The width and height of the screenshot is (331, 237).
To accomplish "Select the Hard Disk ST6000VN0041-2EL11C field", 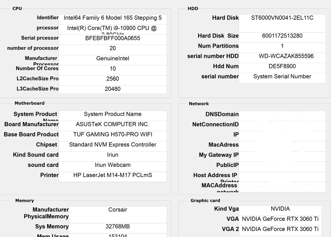I will [282, 23].
